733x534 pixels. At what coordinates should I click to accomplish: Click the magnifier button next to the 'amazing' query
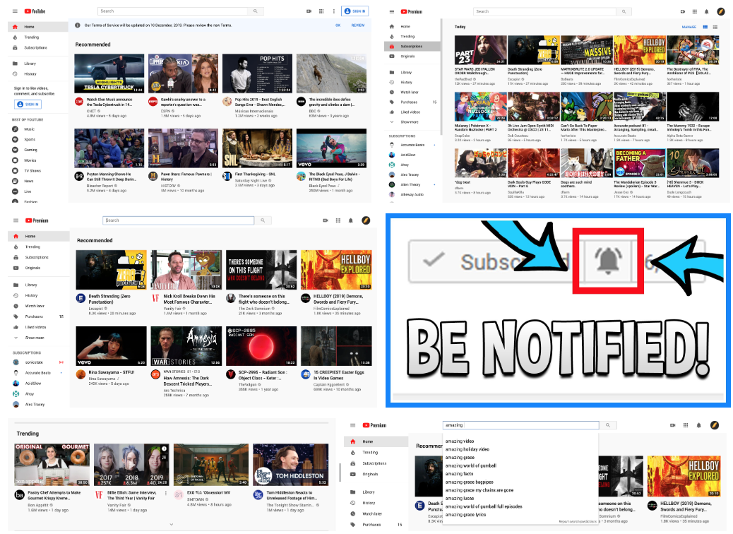(x=608, y=425)
